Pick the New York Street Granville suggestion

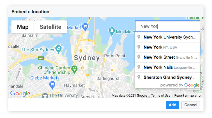coord(167,57)
